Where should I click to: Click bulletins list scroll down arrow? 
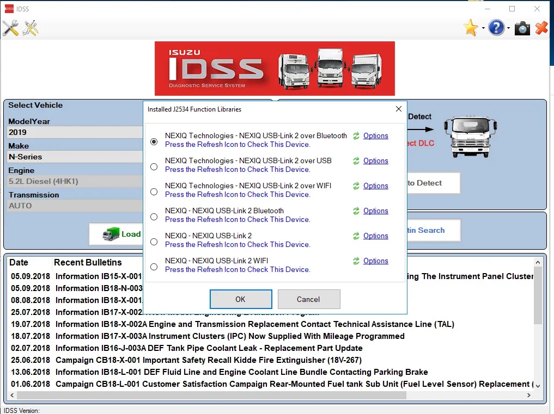538,386
